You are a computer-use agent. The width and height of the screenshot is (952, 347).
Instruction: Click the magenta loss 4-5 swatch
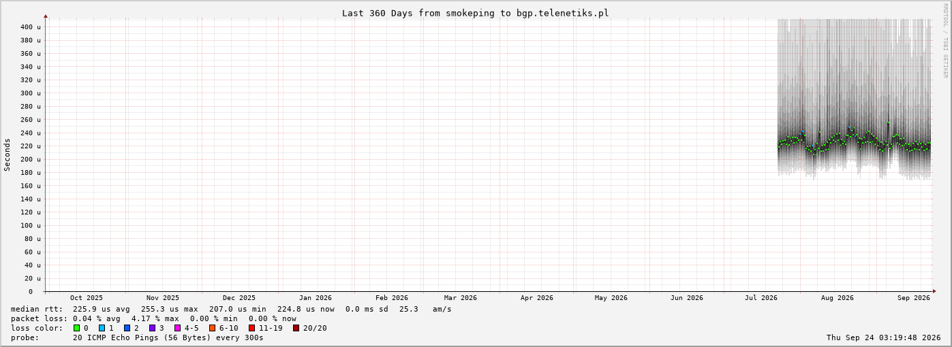point(178,328)
